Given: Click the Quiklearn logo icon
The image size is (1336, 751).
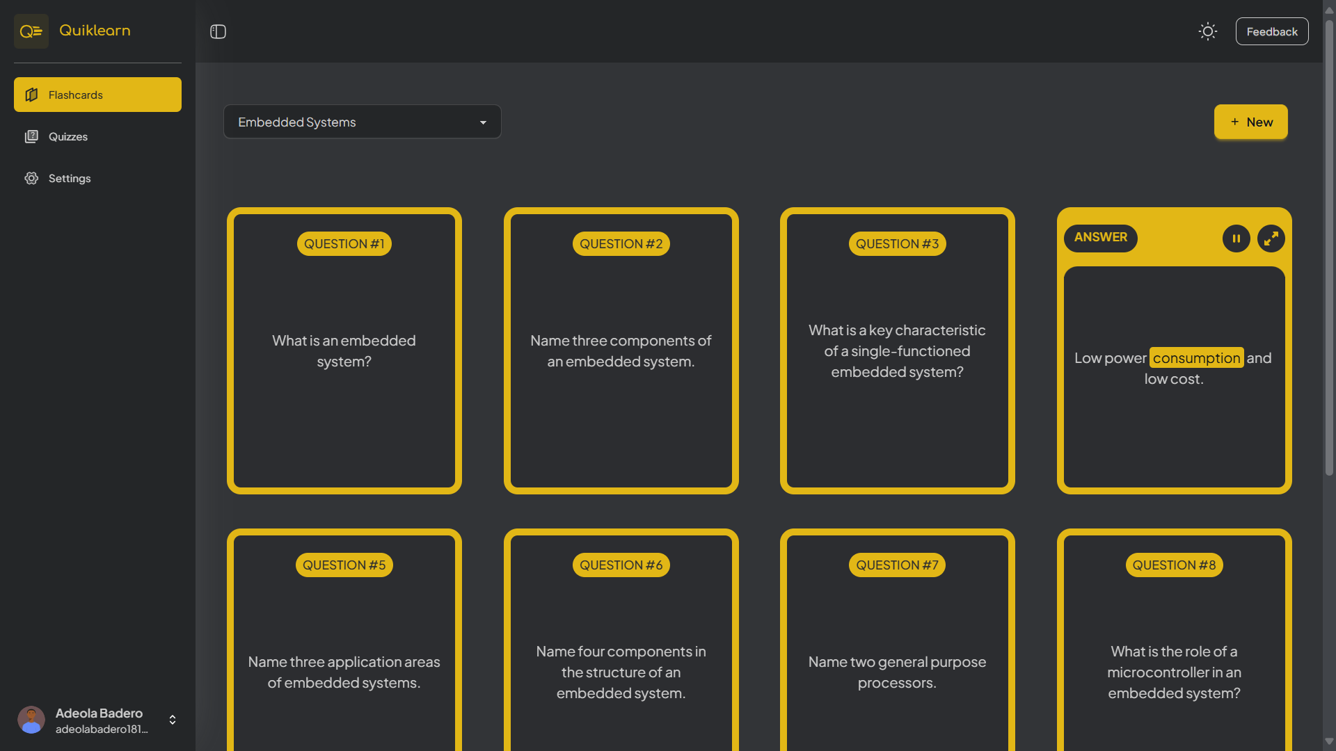Looking at the screenshot, I should tap(31, 31).
